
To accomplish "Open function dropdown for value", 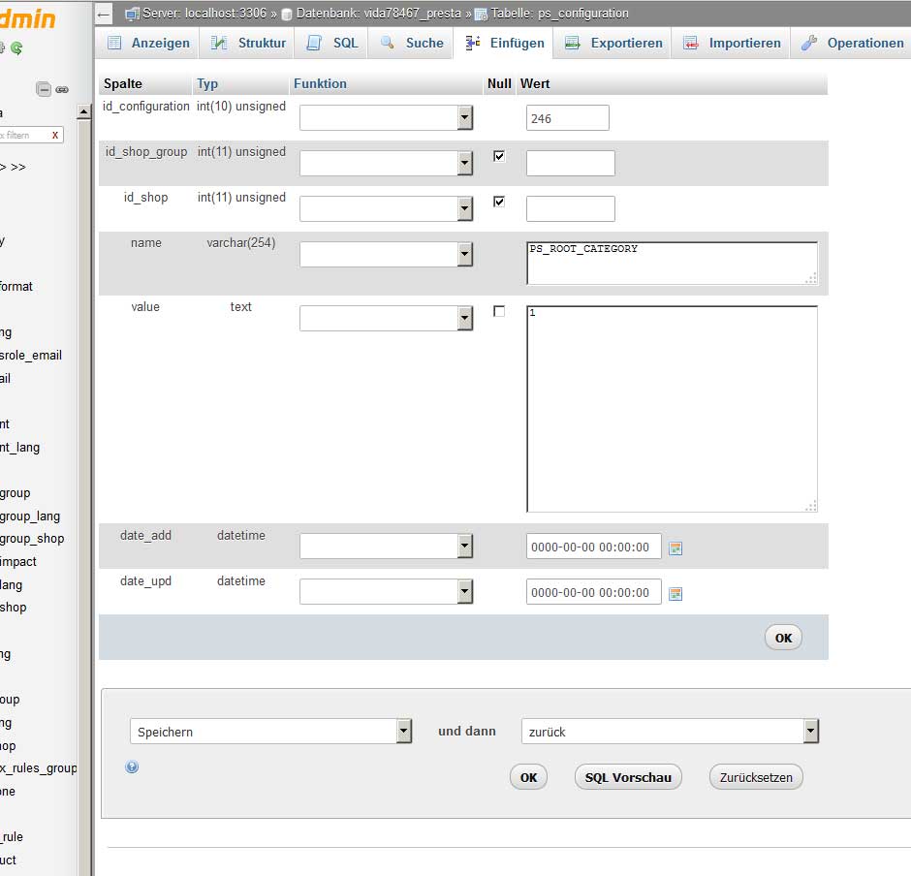I will click(x=387, y=319).
